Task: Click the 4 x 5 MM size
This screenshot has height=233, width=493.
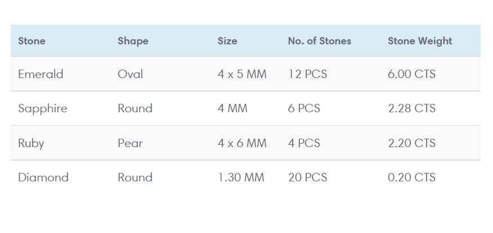Action: pyautogui.click(x=242, y=74)
